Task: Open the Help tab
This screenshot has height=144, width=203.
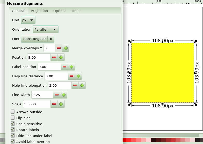Action: point(76,11)
